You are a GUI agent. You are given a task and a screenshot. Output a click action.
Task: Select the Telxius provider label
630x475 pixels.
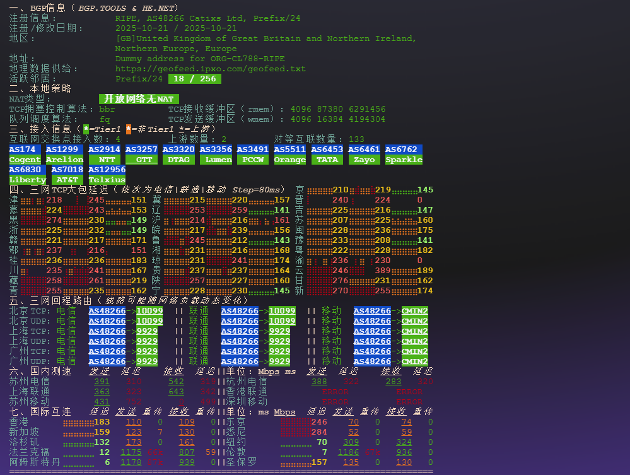[x=107, y=180]
